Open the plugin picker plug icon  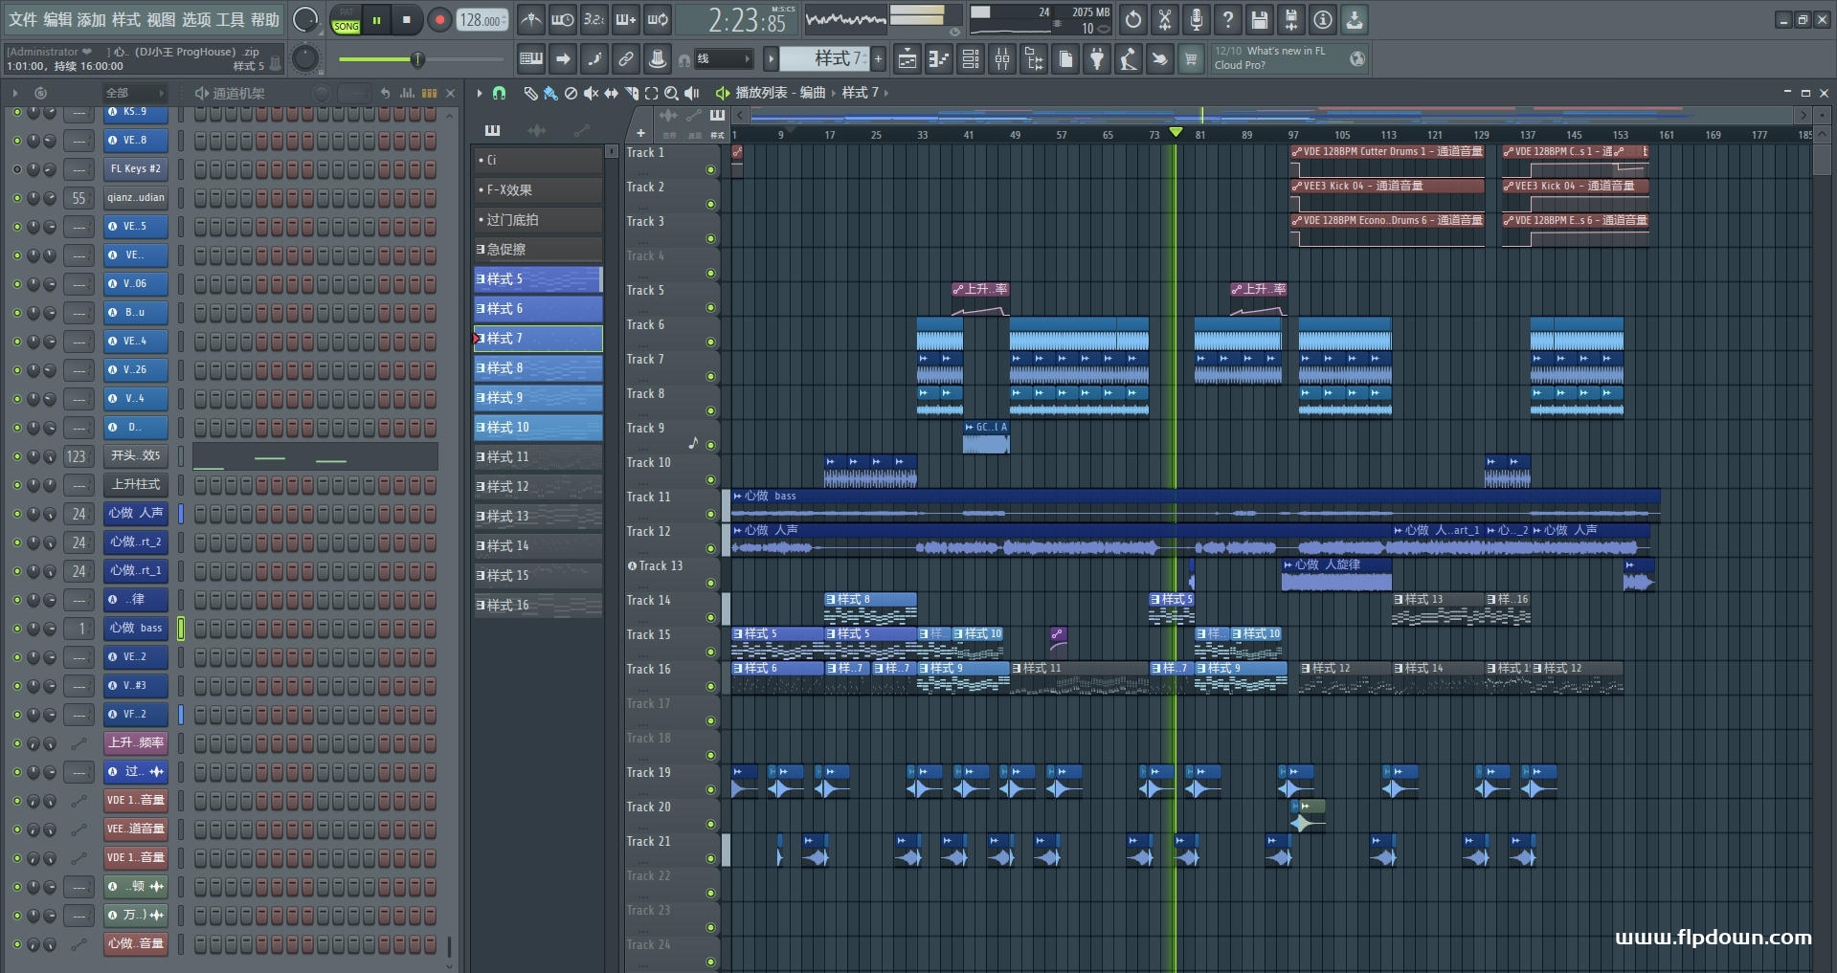click(1097, 59)
